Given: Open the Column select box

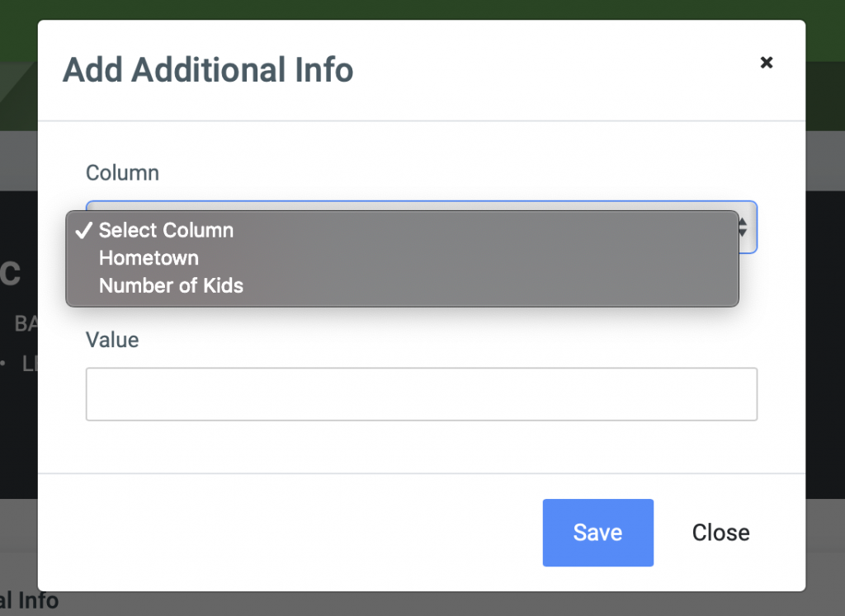Looking at the screenshot, I should pos(422,228).
